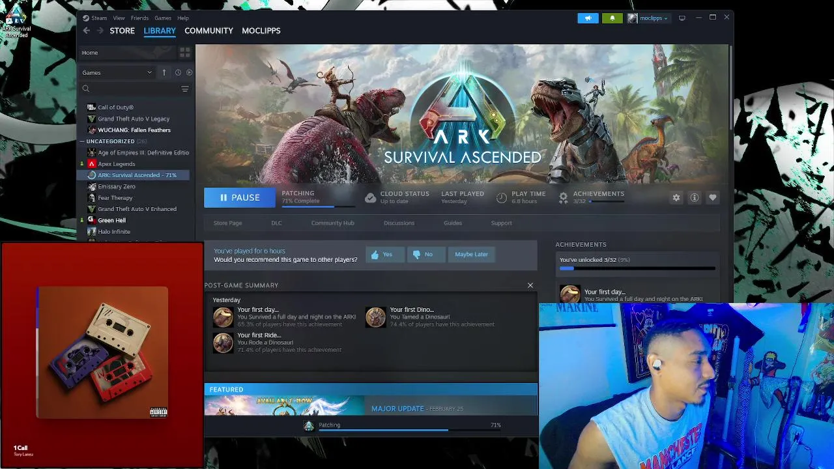The image size is (834, 469).
Task: Toggle the ready-to-play filter icon
Action: (x=190, y=72)
